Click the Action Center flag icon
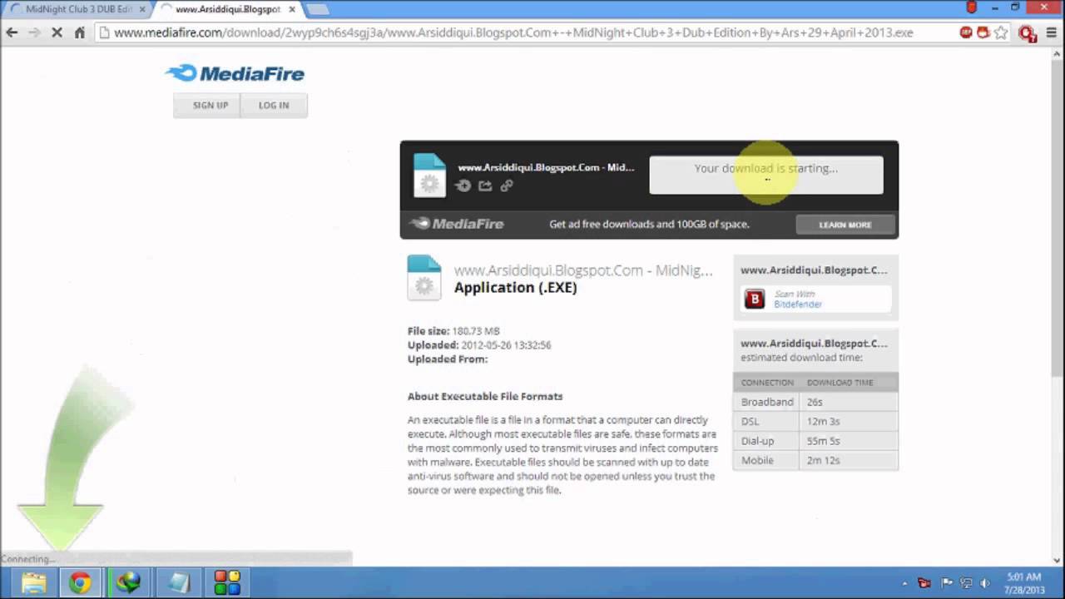 (x=946, y=583)
